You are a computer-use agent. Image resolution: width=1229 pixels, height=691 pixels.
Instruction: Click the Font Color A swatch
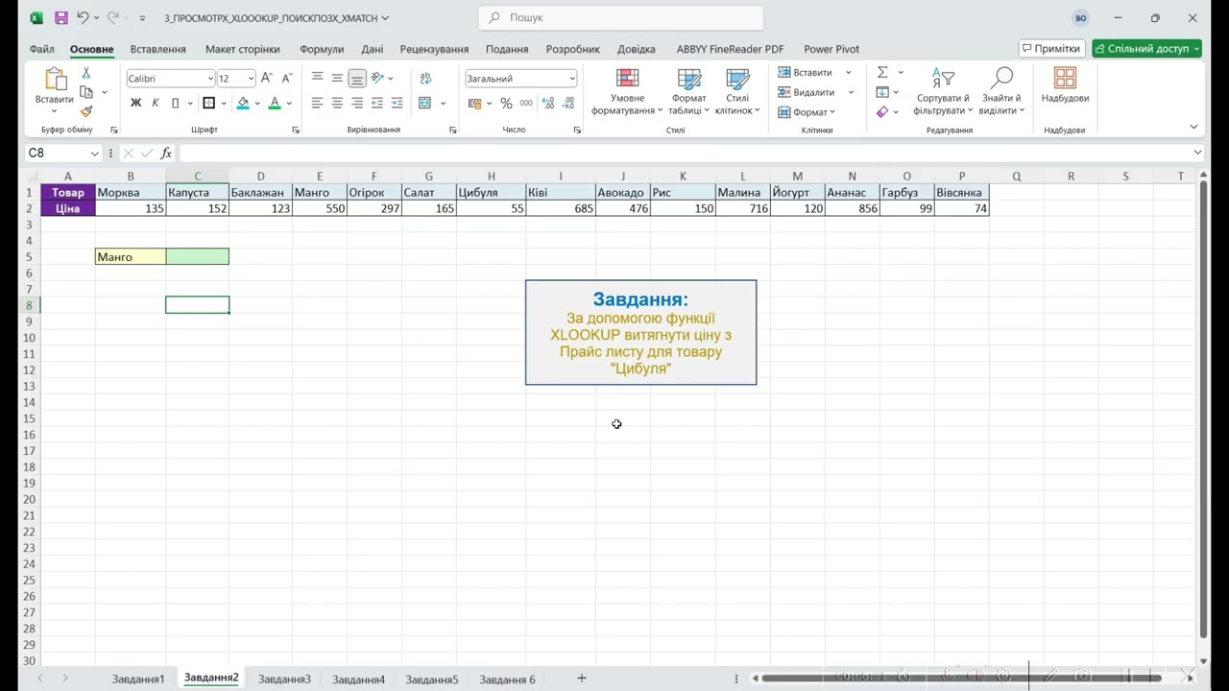coord(275,103)
